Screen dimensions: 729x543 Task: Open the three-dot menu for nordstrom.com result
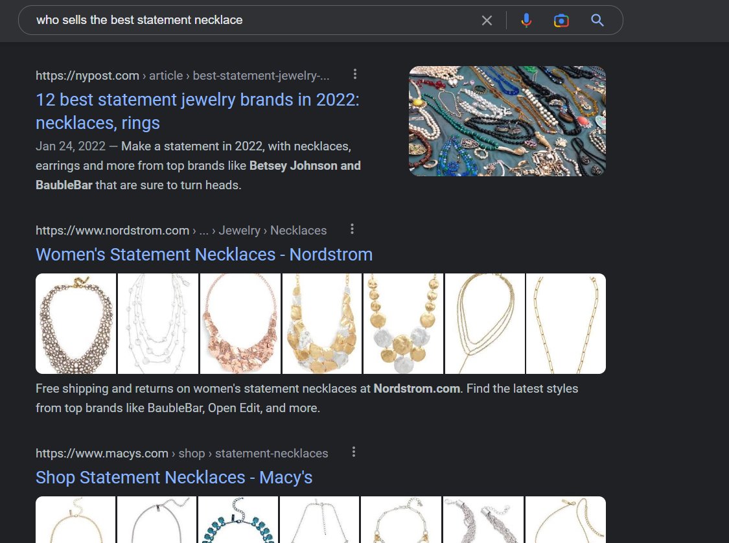[352, 229]
